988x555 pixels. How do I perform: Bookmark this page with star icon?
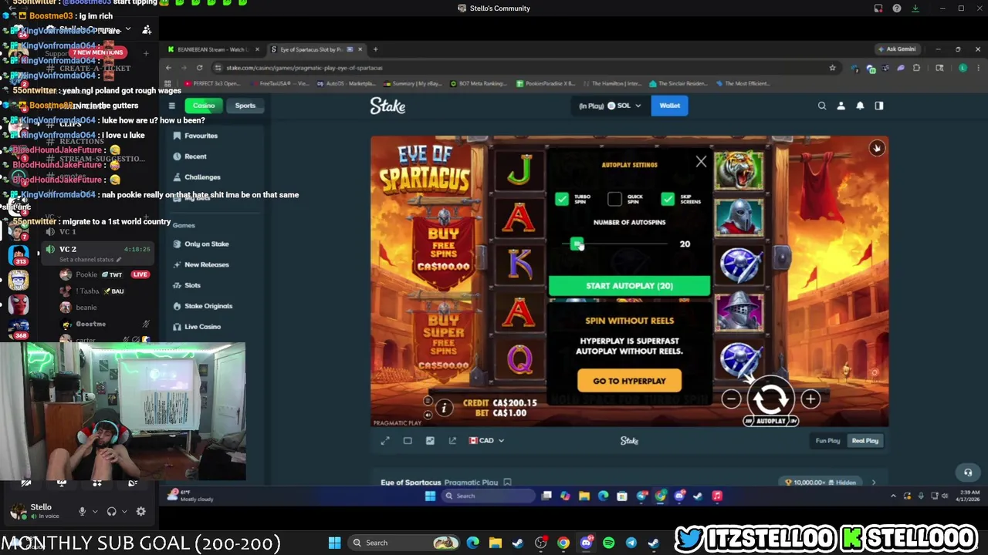coord(832,68)
